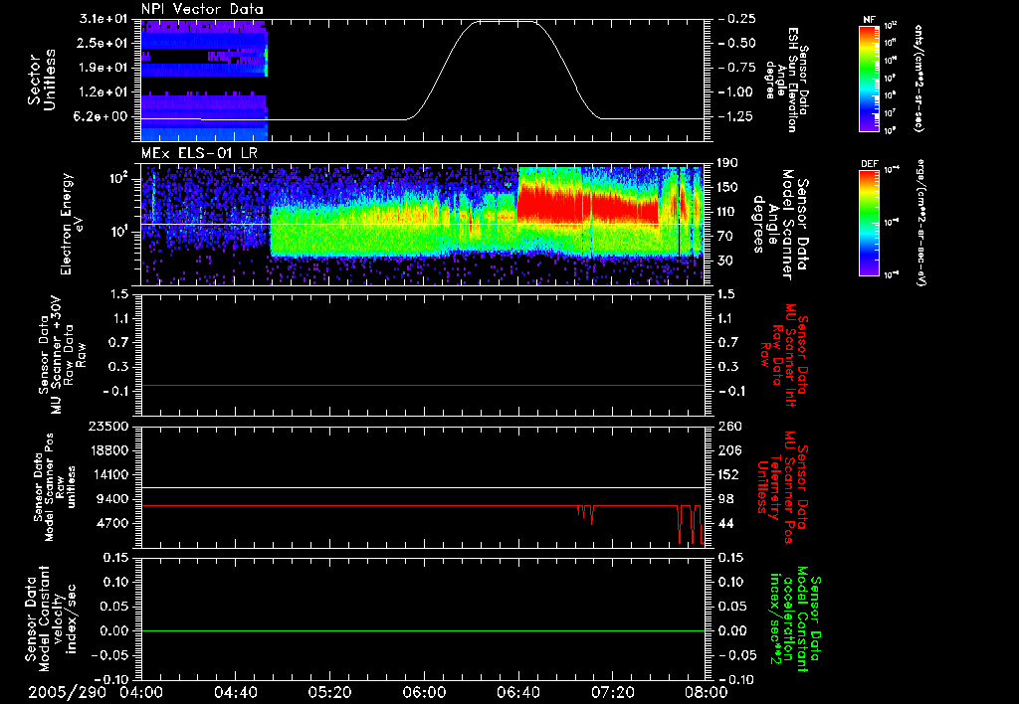Click the "06:00" time tick label
The width and height of the screenshot is (1019, 704).
tap(424, 693)
